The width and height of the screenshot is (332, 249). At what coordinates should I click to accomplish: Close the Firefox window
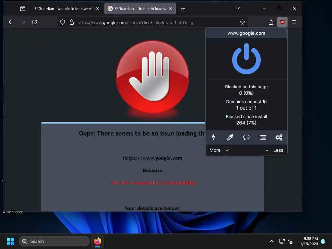[294, 8]
